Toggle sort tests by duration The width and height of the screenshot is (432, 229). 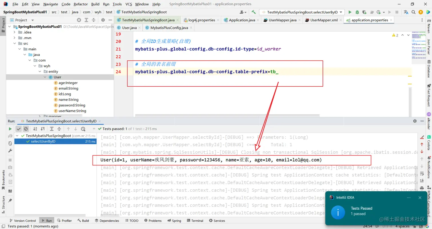click(x=43, y=129)
